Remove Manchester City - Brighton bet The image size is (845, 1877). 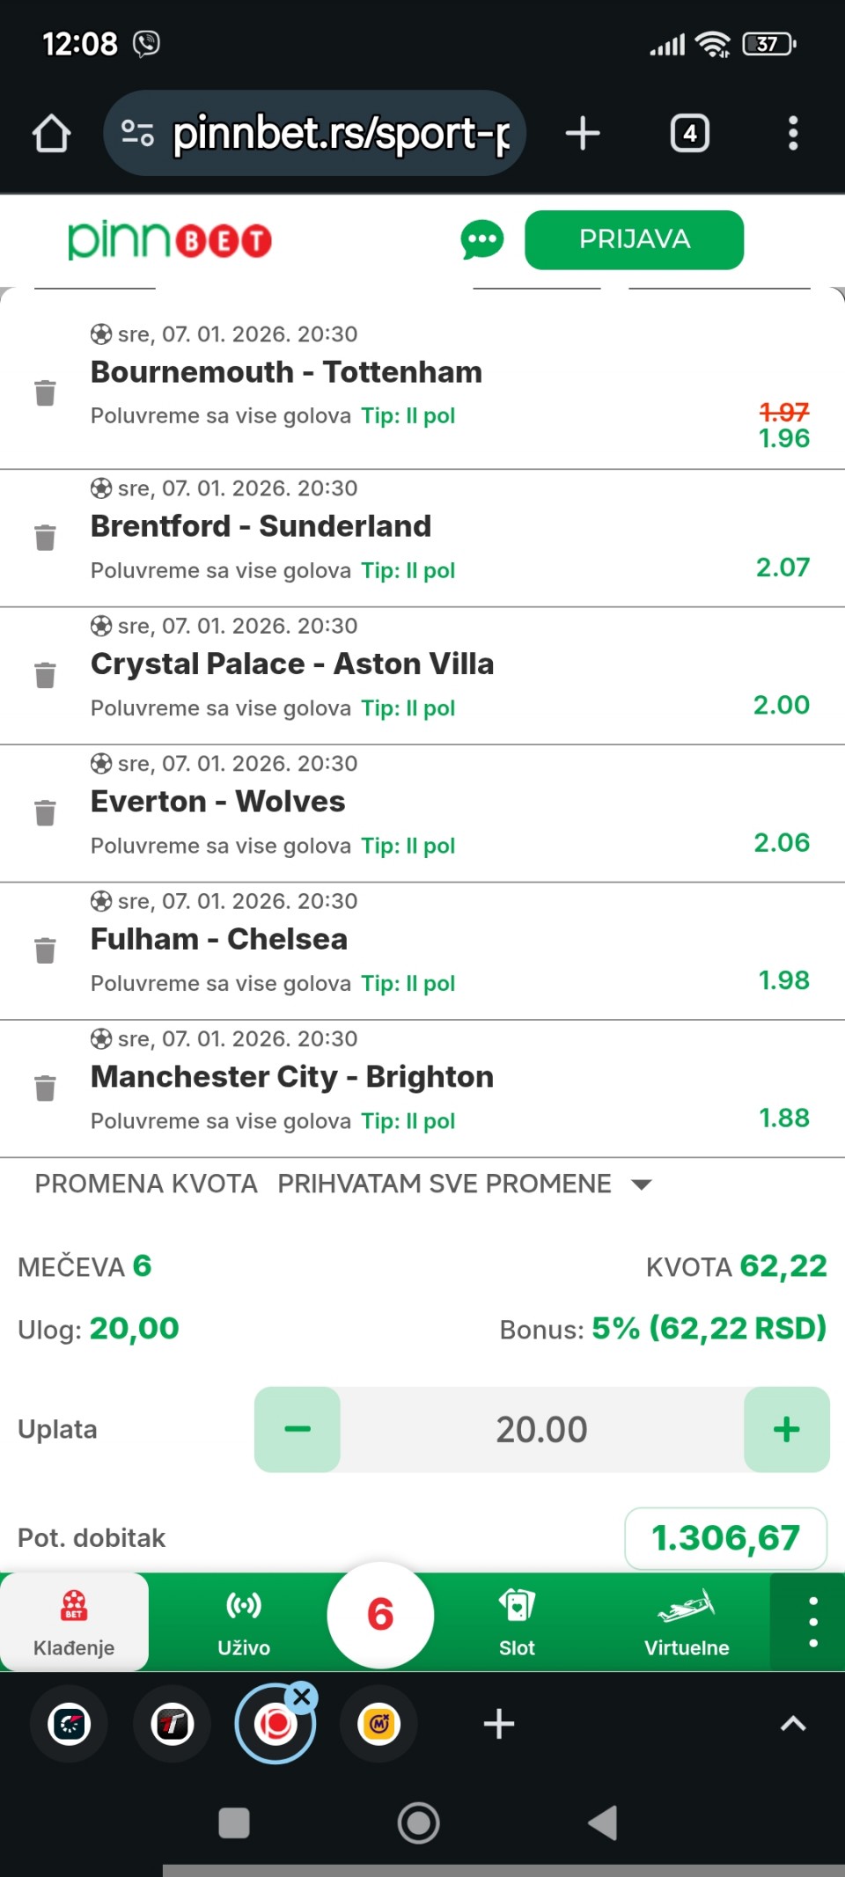tap(45, 1088)
